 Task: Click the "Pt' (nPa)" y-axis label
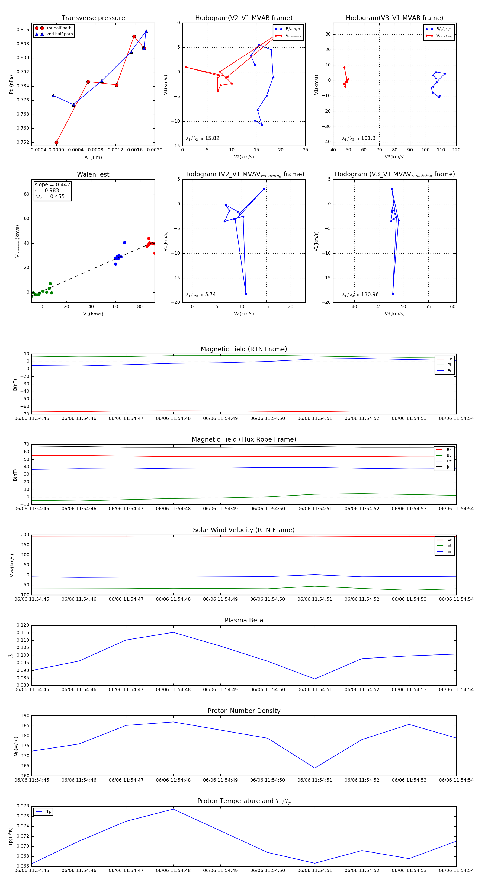(x=11, y=84)
